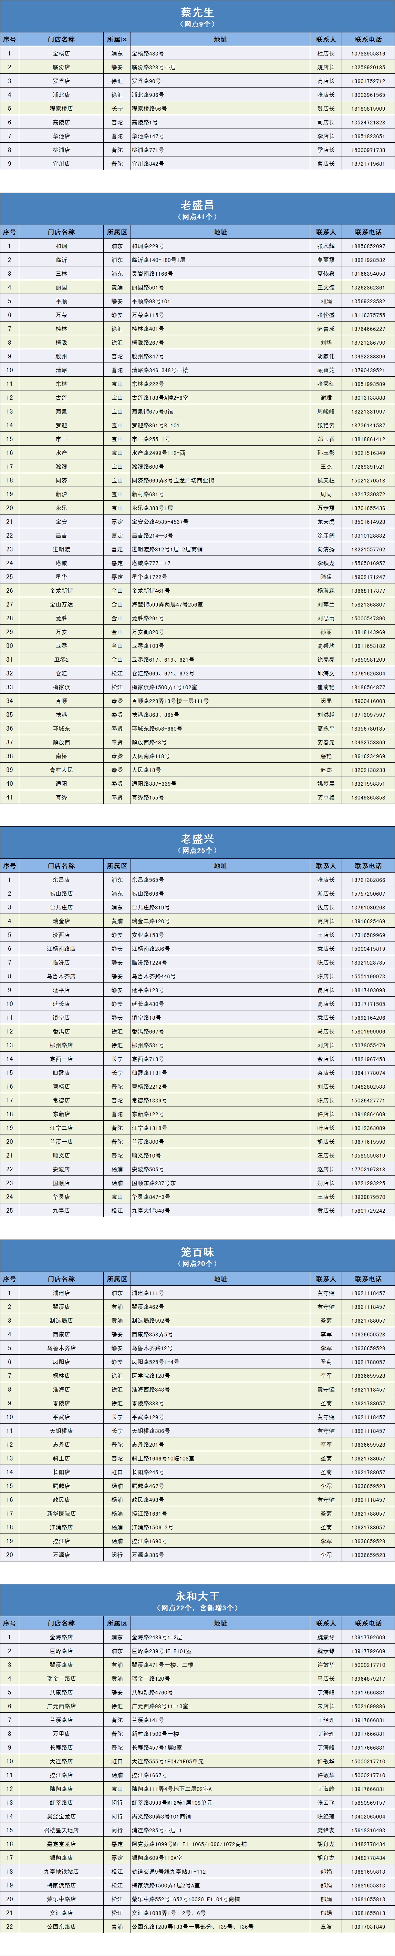Select address '乌鲁木齐路446号'
The image size is (395, 1956).
pos(154,977)
